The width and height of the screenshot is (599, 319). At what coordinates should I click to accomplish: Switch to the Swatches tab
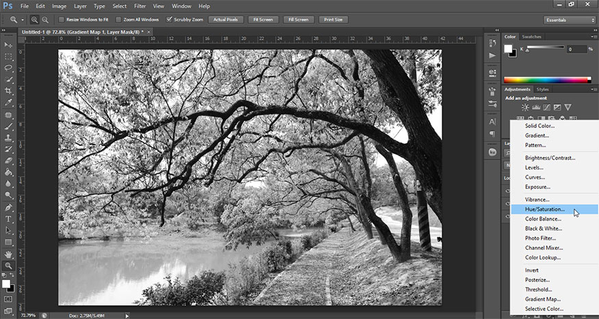531,37
